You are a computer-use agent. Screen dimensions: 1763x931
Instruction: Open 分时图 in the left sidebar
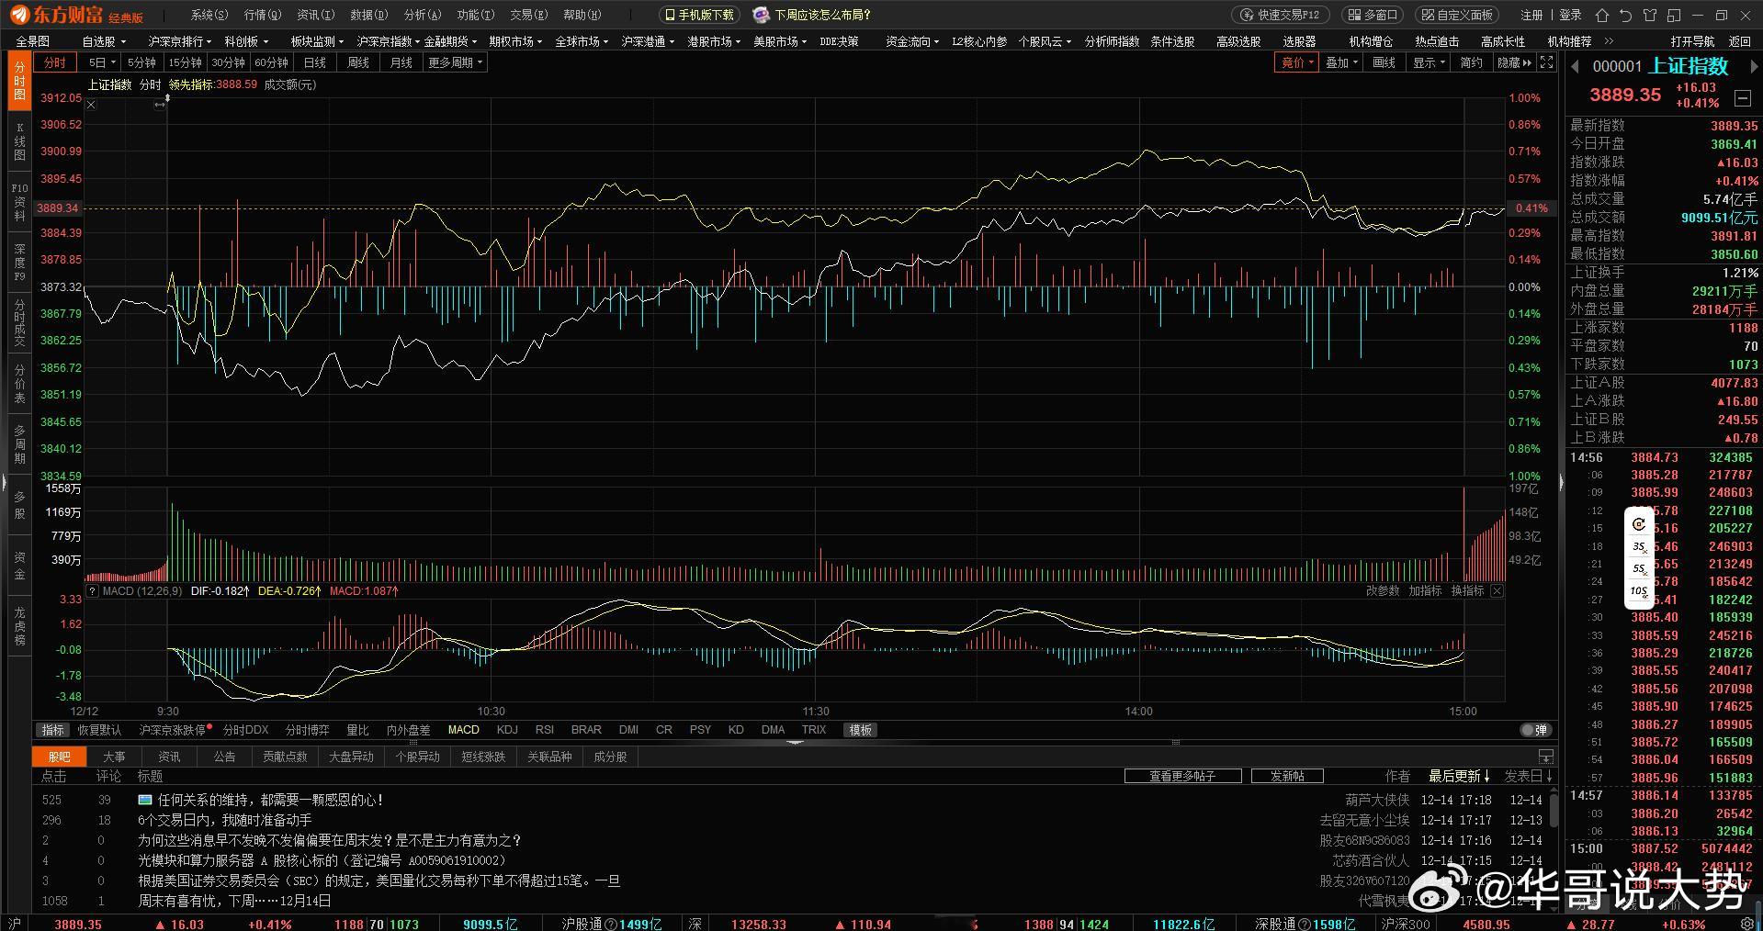point(19,81)
